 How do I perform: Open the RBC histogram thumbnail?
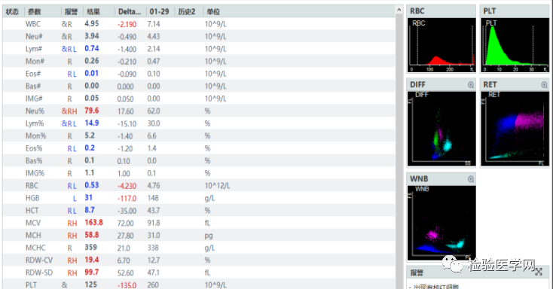(x=441, y=45)
